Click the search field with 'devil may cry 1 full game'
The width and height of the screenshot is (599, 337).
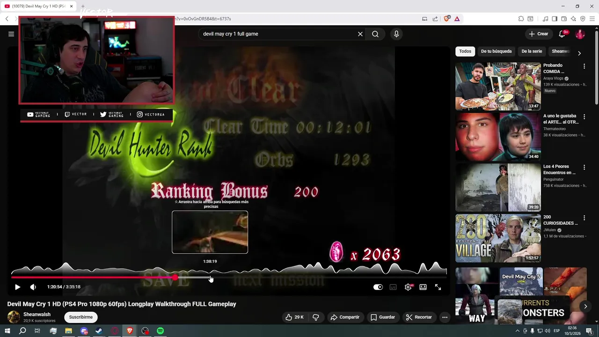point(278,34)
